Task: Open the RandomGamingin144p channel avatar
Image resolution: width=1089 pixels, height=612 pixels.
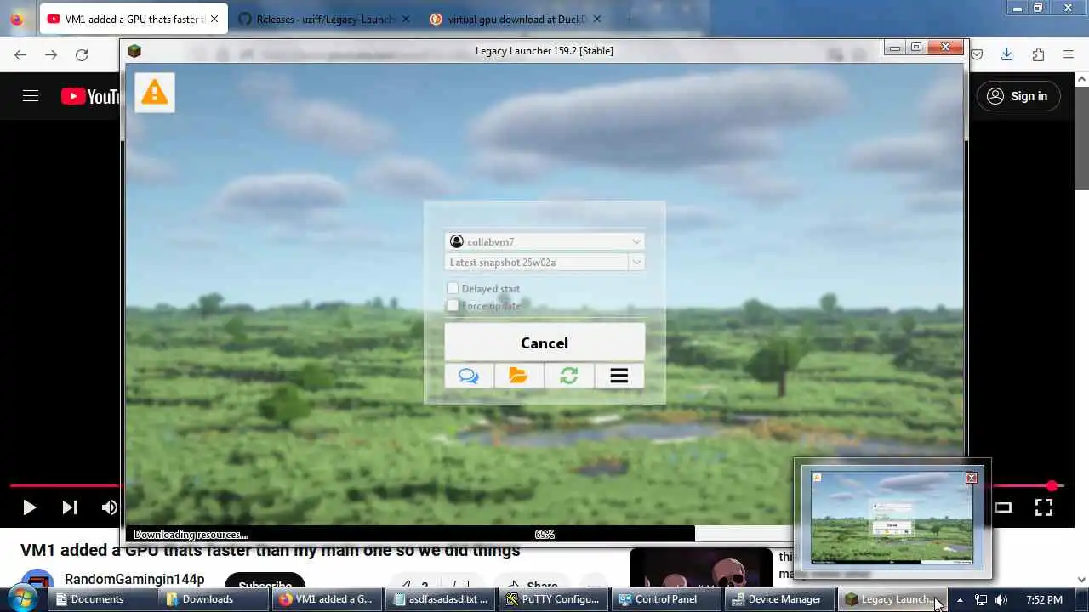Action: point(37,578)
